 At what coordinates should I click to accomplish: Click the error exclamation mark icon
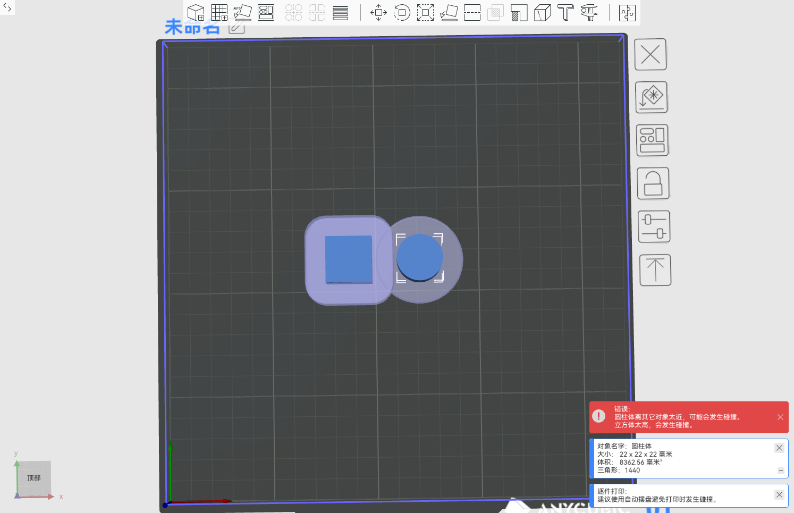[598, 416]
